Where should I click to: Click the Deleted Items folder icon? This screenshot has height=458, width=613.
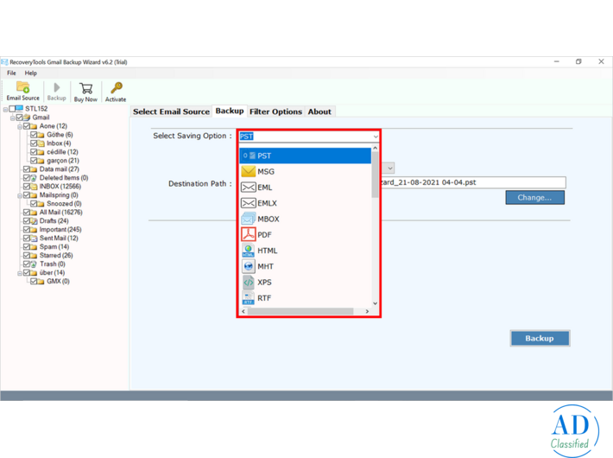point(34,178)
